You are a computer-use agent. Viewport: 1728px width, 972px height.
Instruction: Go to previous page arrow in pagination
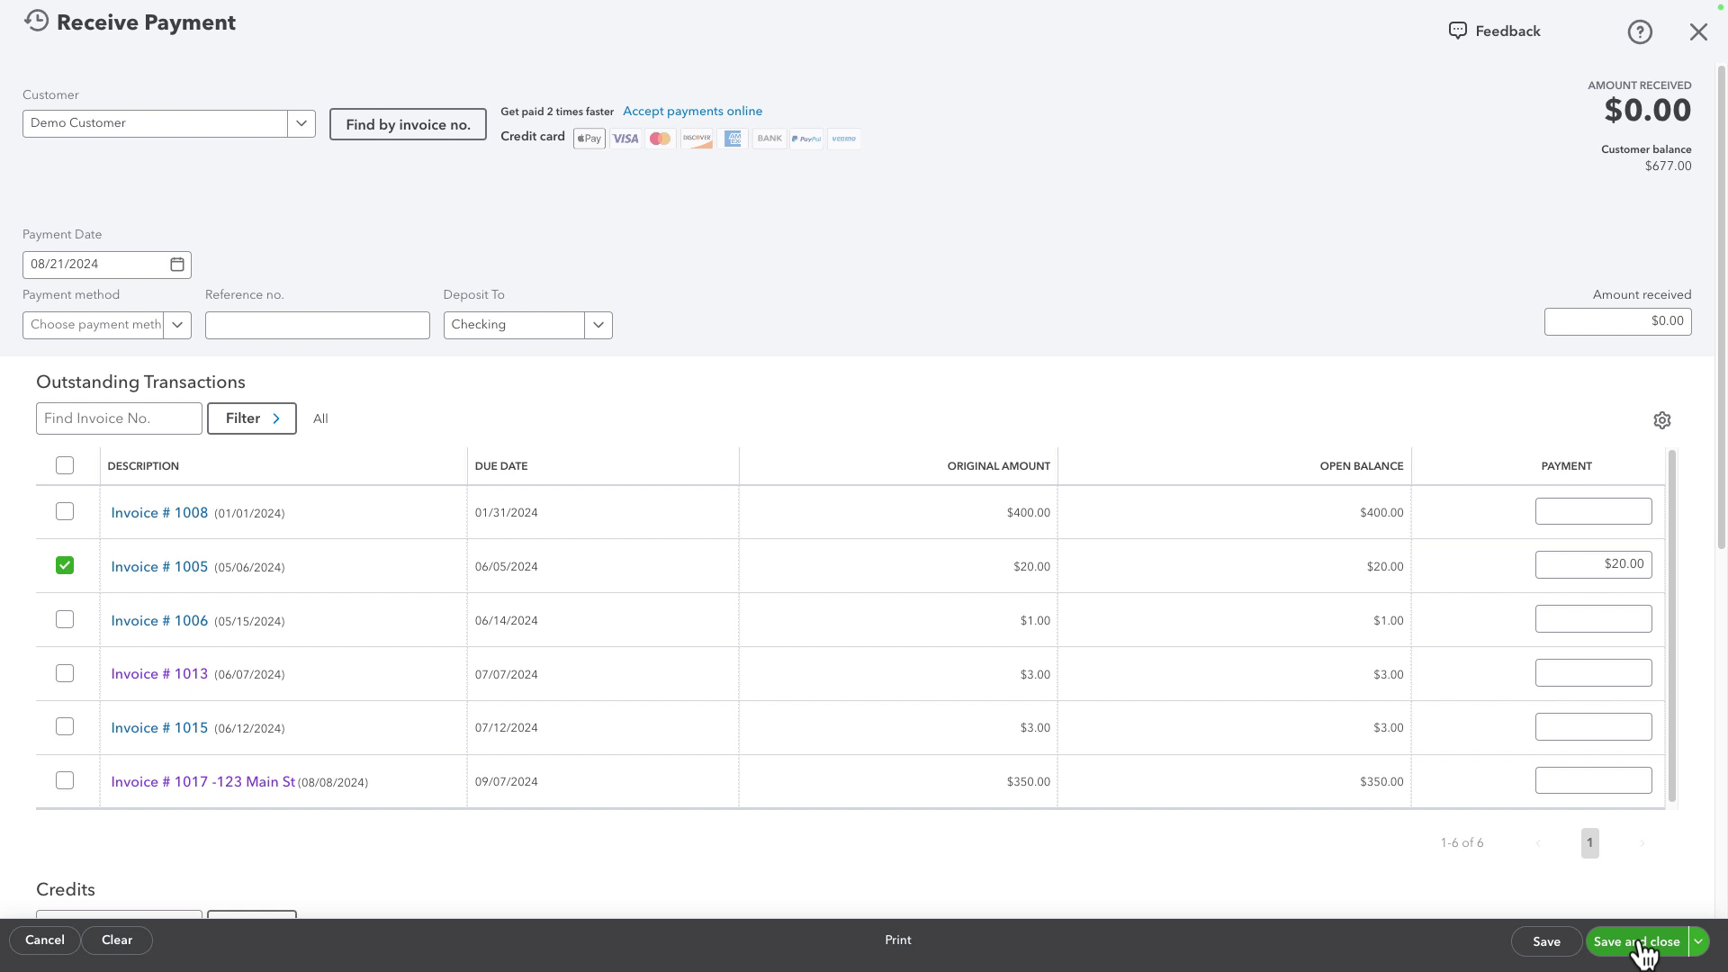(1538, 843)
